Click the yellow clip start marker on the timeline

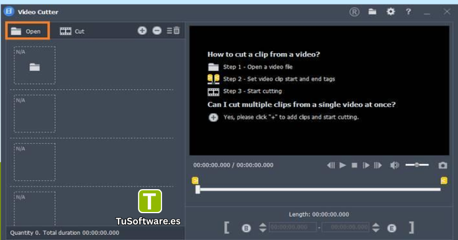click(195, 181)
